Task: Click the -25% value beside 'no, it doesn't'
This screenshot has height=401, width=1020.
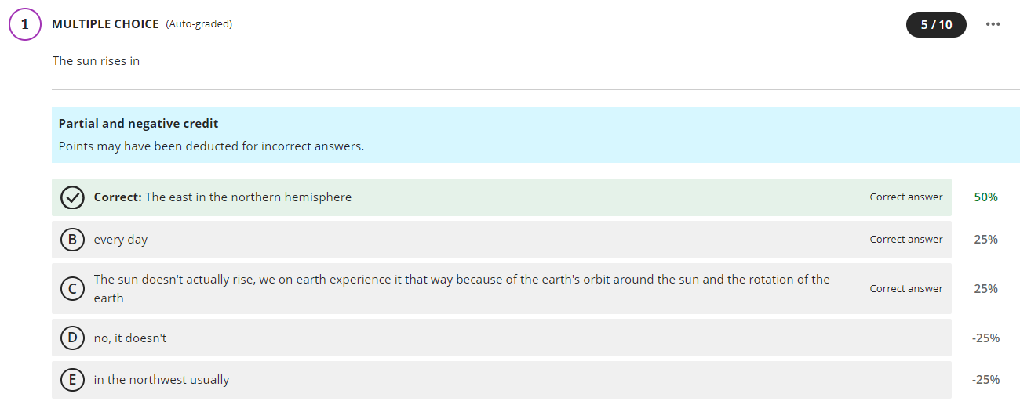Action: pos(985,338)
